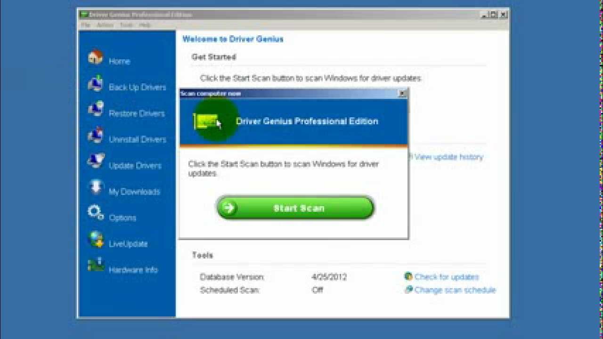The height and width of the screenshot is (339, 603).
Task: Follow the Check for updates link
Action: click(x=447, y=277)
